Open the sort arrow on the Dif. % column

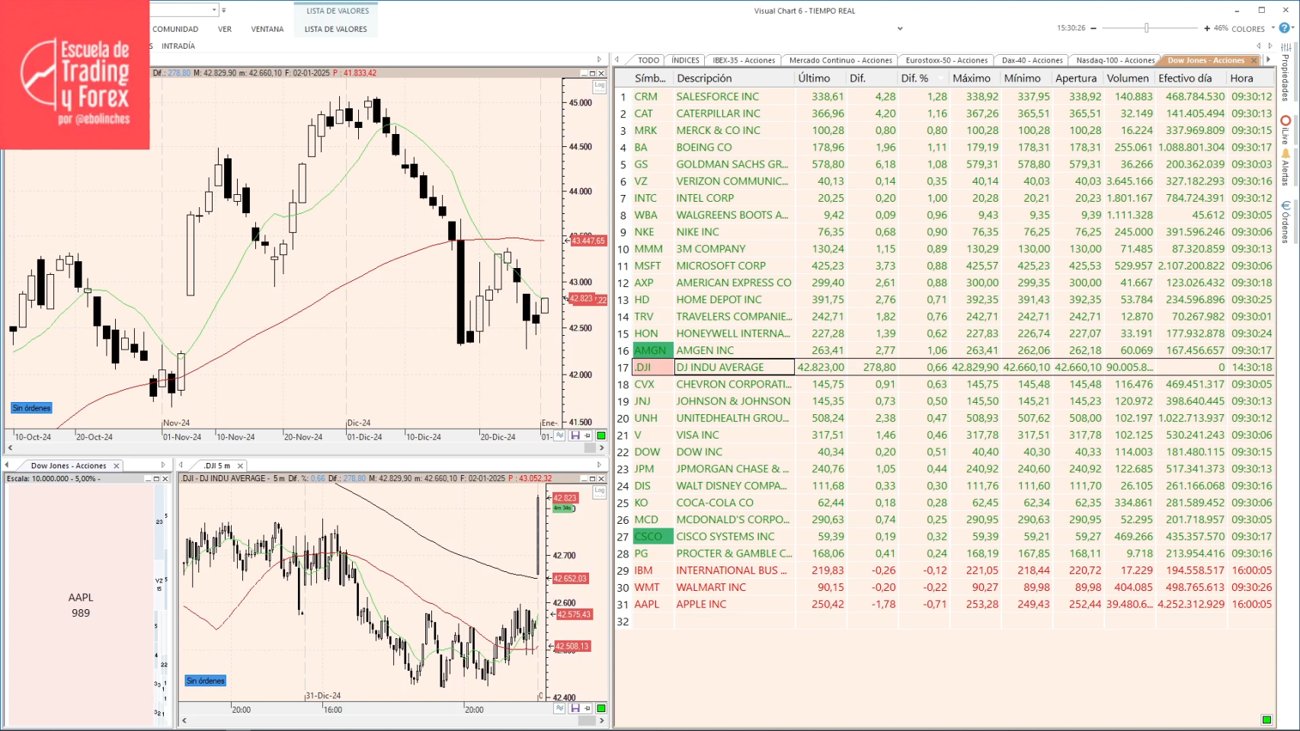click(942, 78)
